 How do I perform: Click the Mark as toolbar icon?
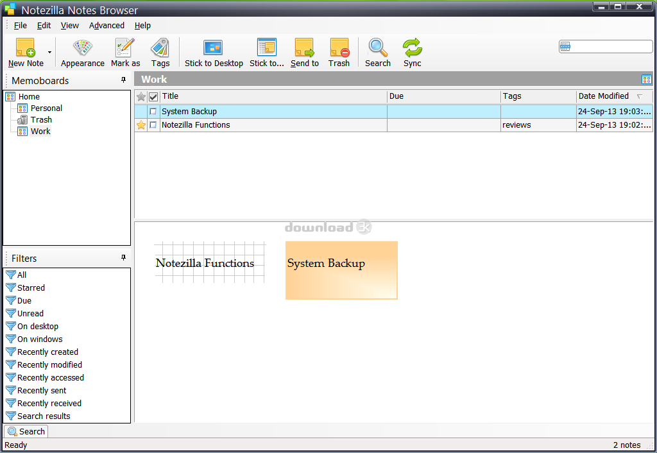coord(125,47)
